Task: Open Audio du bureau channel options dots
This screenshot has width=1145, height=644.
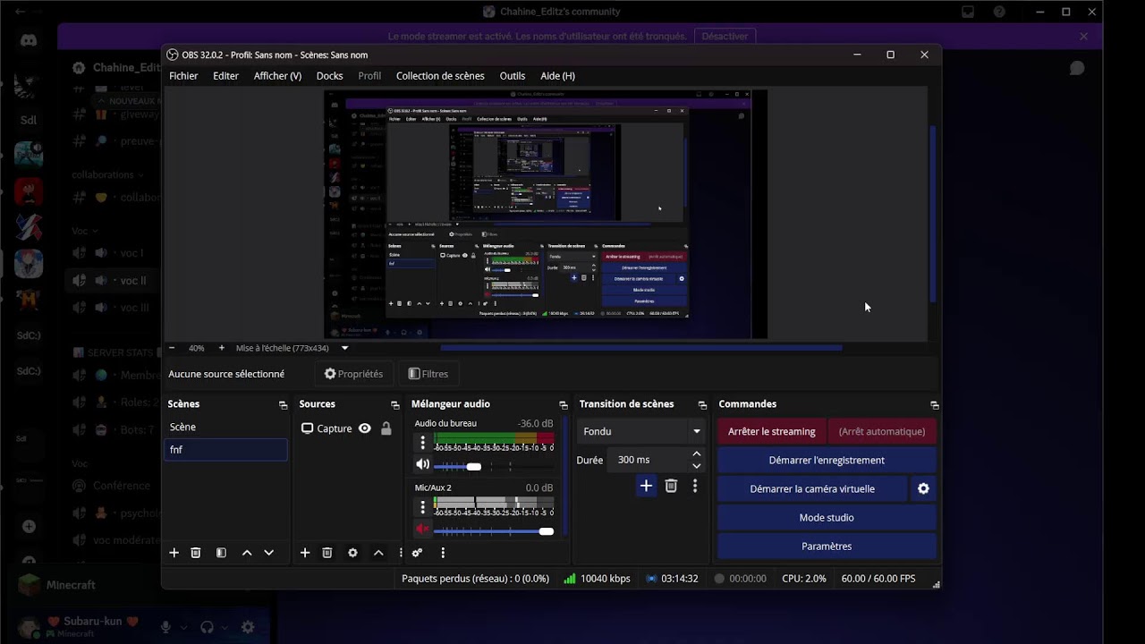Action: tap(423, 443)
